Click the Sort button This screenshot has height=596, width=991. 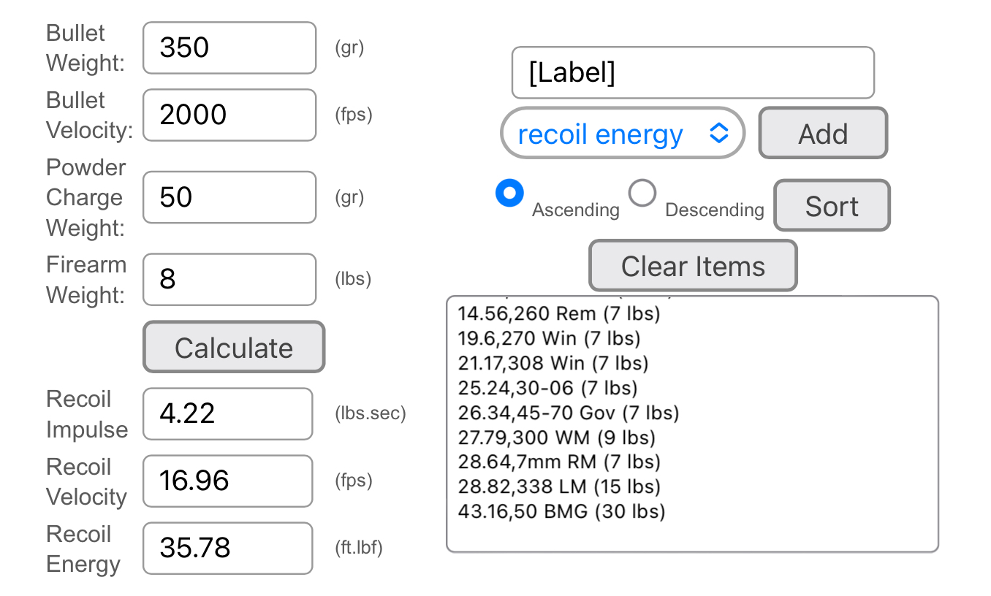click(832, 206)
